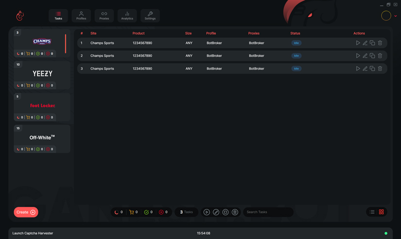
Task: Open the Profiles tab
Action: [81, 16]
